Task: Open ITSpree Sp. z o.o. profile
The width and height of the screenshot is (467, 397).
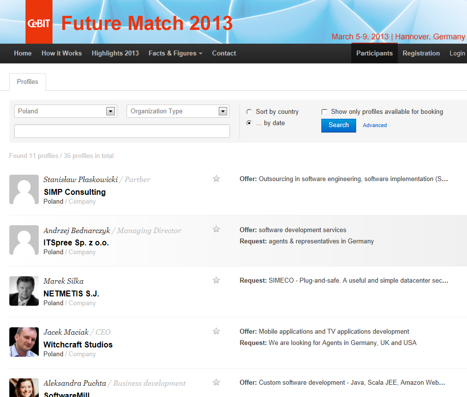Action: (76, 242)
